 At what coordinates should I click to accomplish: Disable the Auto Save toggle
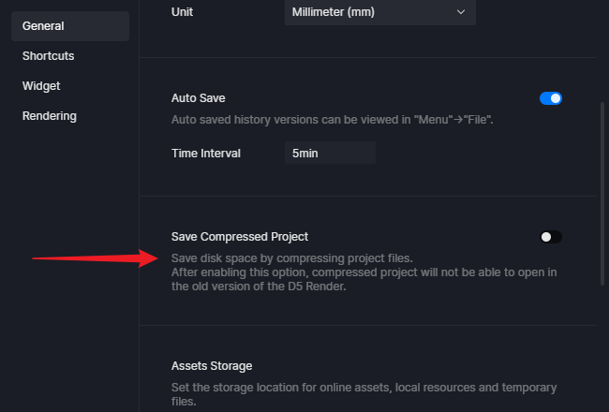pos(550,98)
